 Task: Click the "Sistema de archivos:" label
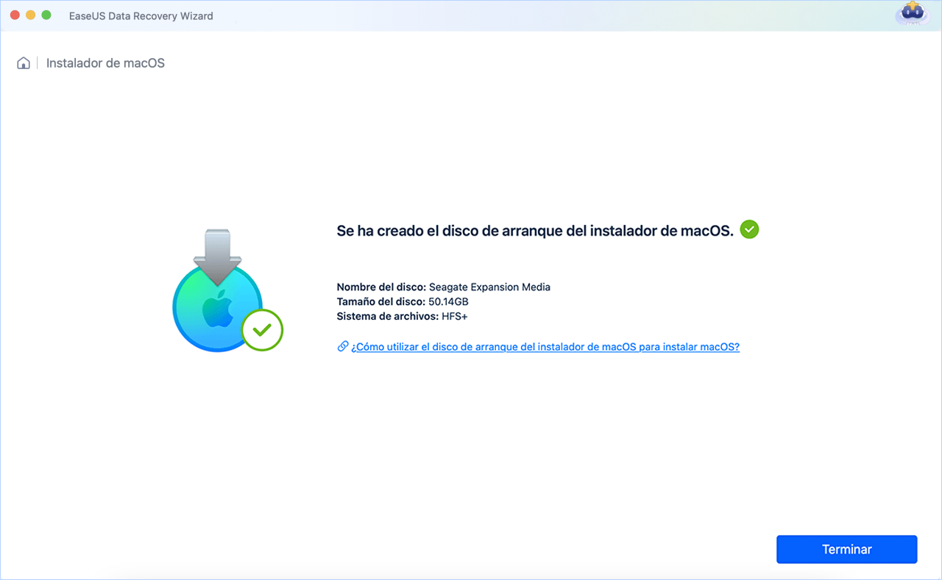(388, 316)
